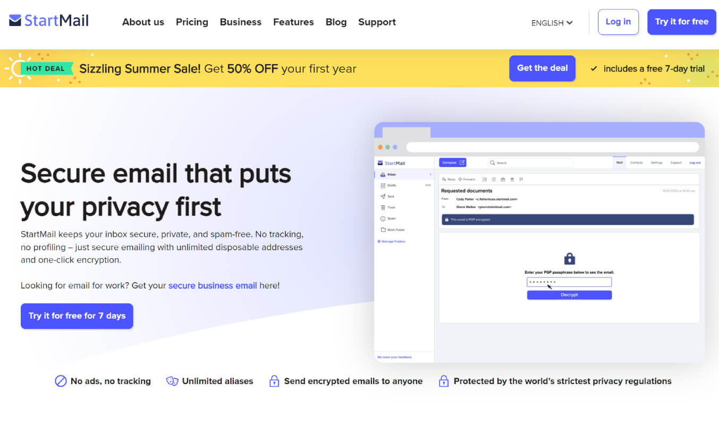Click the No ads, no tracking icon
The height and width of the screenshot is (425, 719).
[x=61, y=381]
